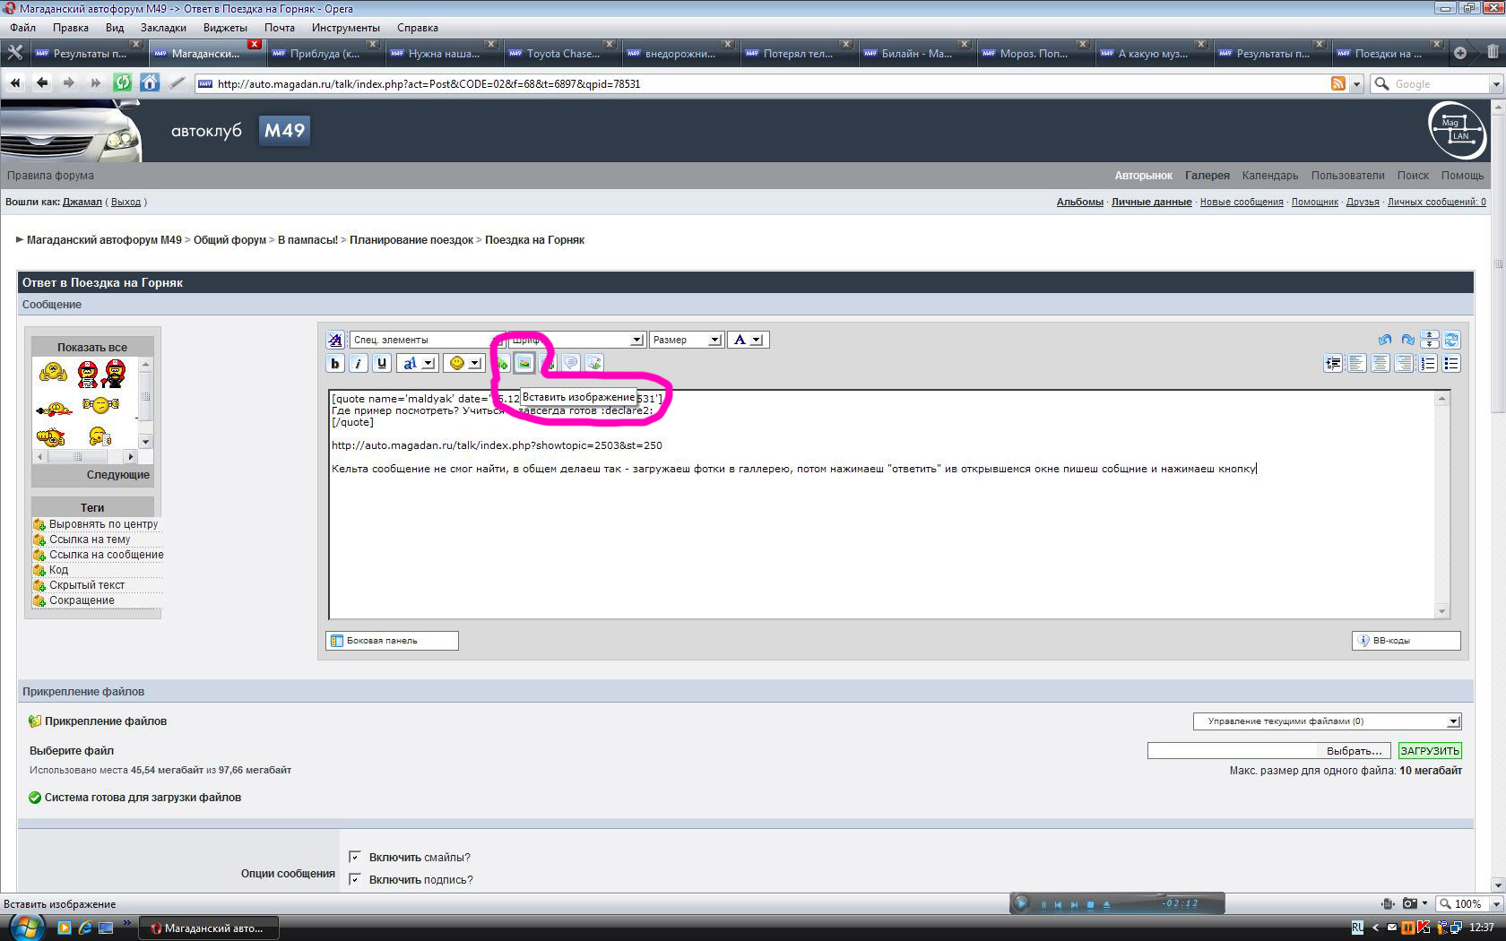The width and height of the screenshot is (1506, 941).
Task: Click the Bold formatting button
Action: (x=335, y=363)
